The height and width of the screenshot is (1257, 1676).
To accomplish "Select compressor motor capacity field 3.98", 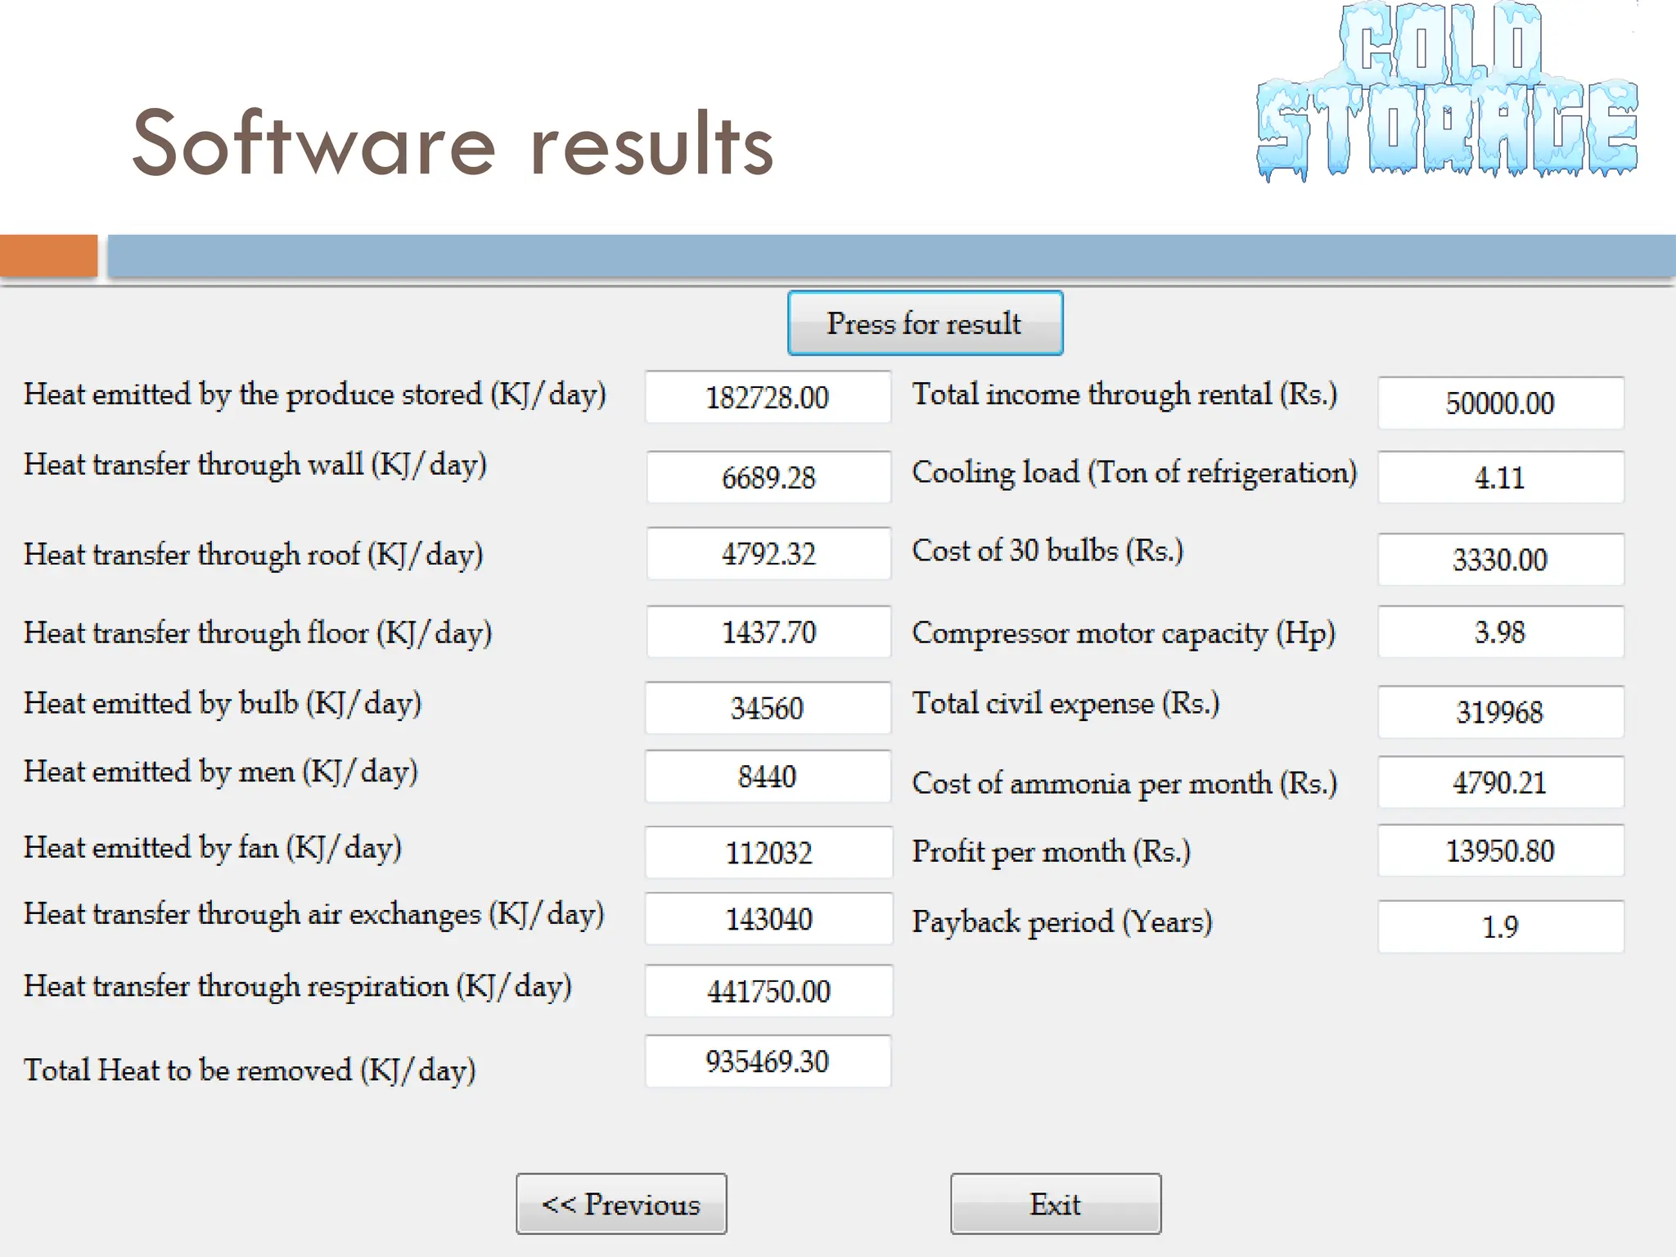I will [x=1501, y=632].
